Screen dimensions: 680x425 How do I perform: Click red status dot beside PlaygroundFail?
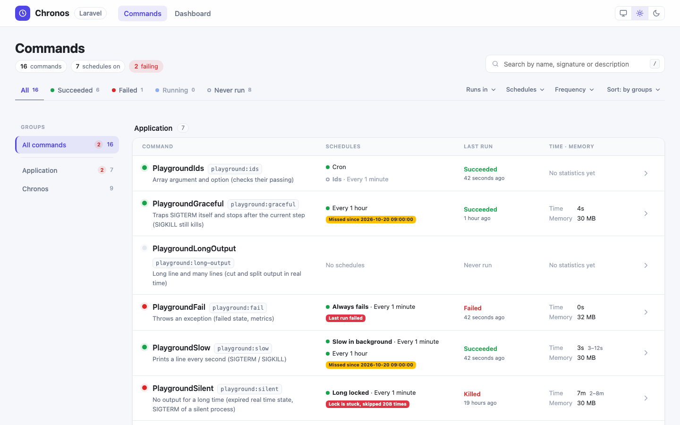tap(144, 306)
